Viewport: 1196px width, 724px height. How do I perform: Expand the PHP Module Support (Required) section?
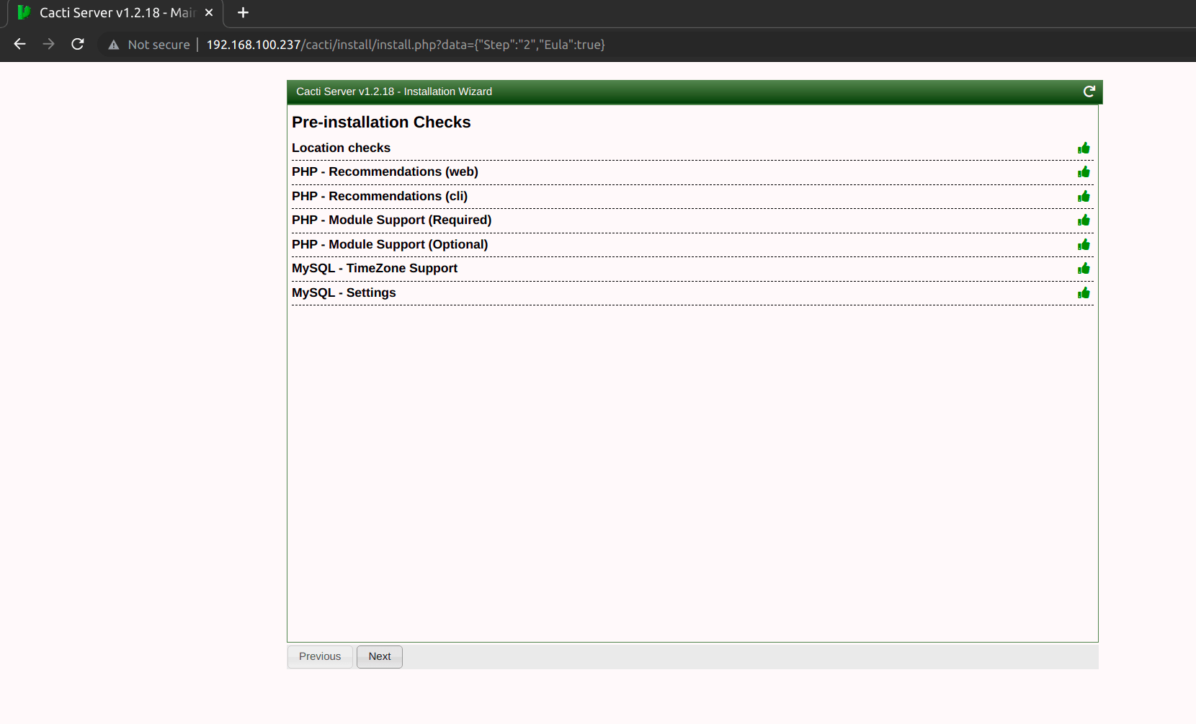(392, 220)
